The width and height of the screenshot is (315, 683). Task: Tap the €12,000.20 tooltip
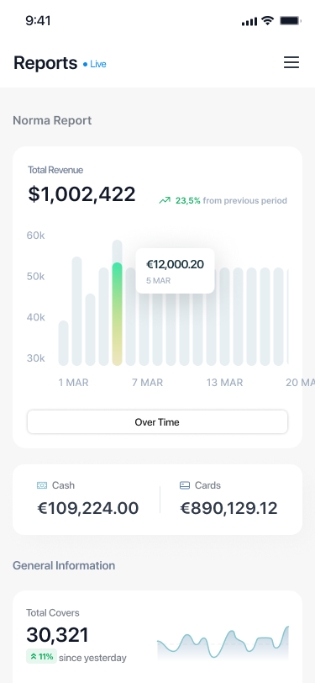175,271
